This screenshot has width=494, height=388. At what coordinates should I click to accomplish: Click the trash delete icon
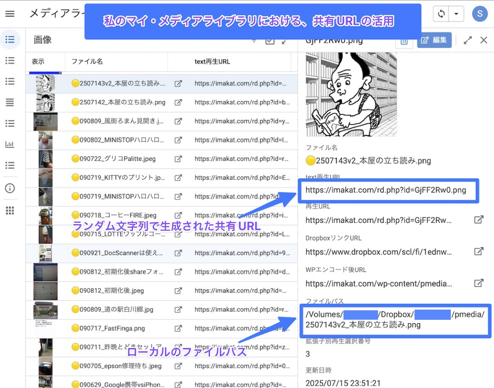click(x=404, y=41)
